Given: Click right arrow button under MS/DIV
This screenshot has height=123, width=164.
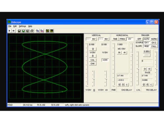Looking at the screenshot, I should click(124, 52).
